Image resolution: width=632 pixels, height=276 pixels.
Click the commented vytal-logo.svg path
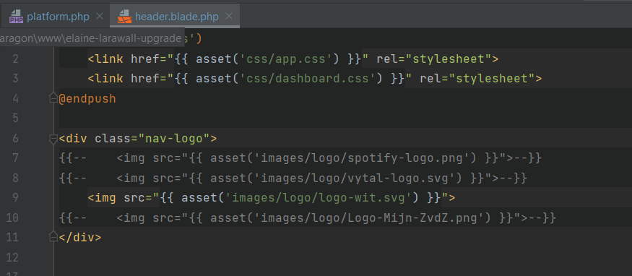pos(358,178)
